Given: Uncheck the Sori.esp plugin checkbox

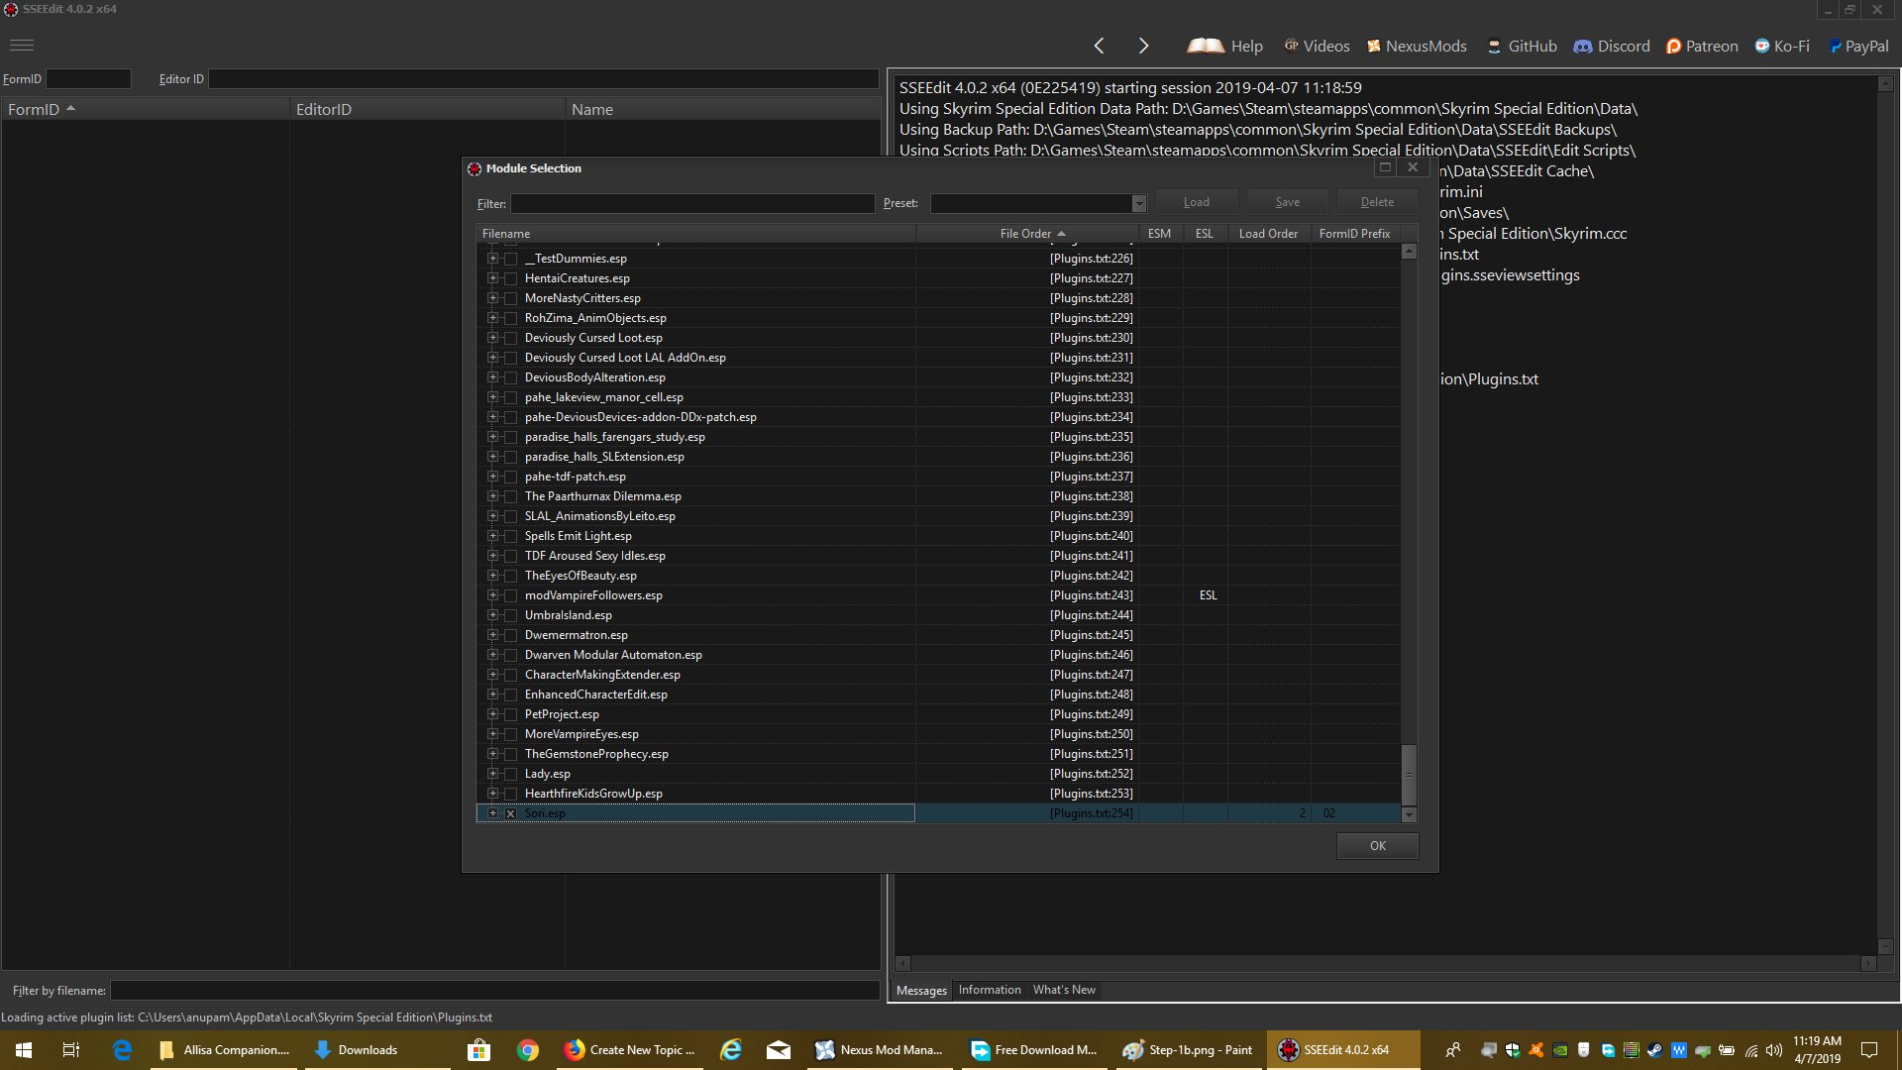Looking at the screenshot, I should [x=511, y=813].
